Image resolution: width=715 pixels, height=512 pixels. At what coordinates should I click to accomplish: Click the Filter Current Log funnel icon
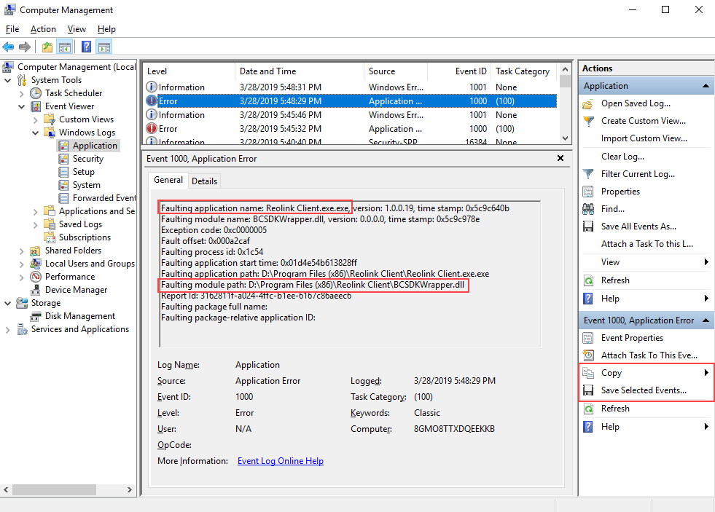click(x=588, y=174)
